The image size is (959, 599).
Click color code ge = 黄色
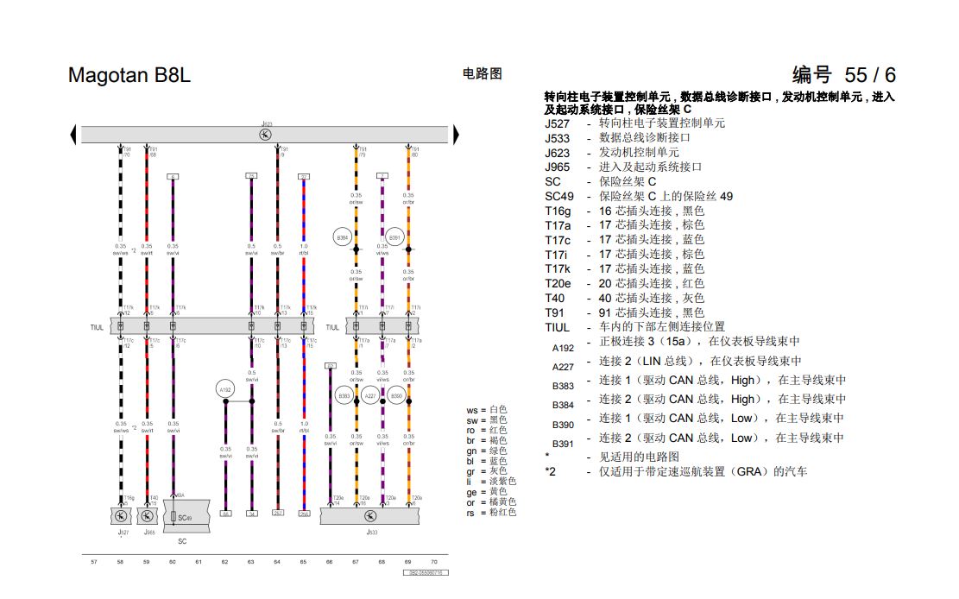point(487,492)
